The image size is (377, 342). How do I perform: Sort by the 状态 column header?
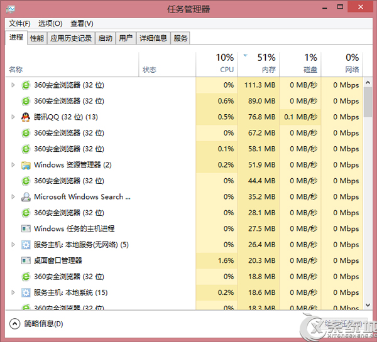167,65
